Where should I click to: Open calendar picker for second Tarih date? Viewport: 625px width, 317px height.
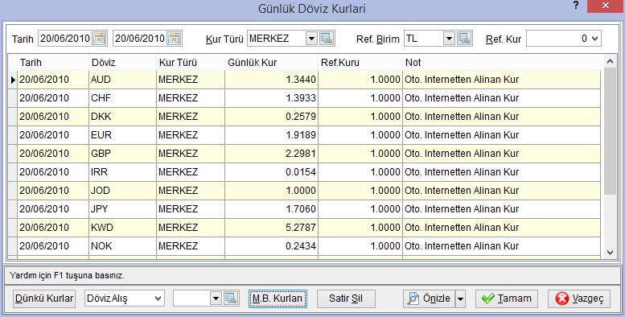click(x=175, y=39)
